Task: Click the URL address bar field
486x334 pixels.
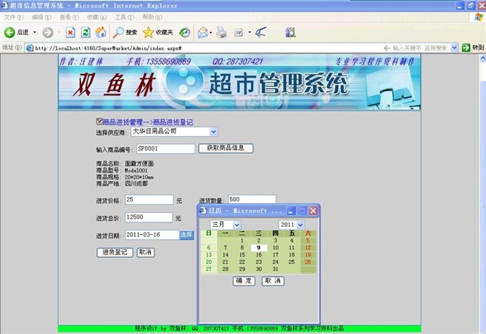Action: (x=205, y=48)
